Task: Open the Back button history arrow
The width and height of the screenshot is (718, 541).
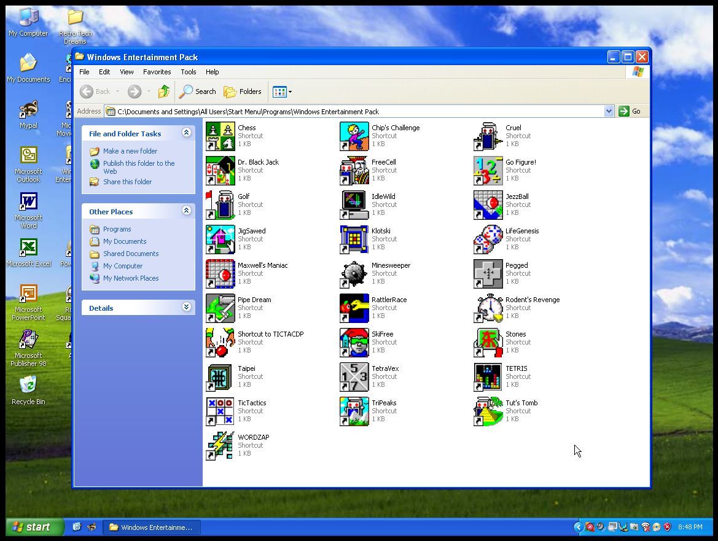Action: click(118, 91)
